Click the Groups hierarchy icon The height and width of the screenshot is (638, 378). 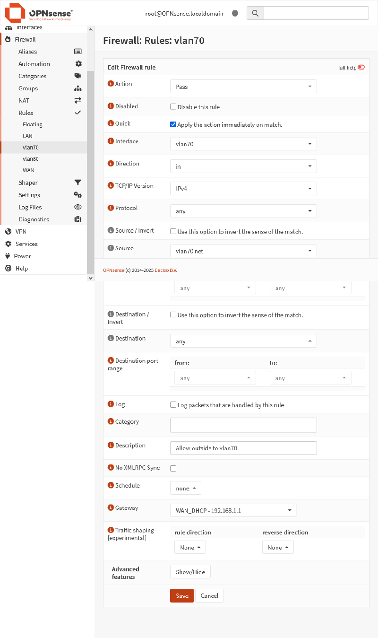tap(78, 88)
